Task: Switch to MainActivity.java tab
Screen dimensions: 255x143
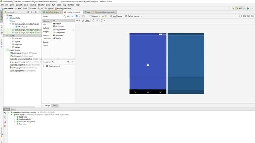Action: [52, 12]
